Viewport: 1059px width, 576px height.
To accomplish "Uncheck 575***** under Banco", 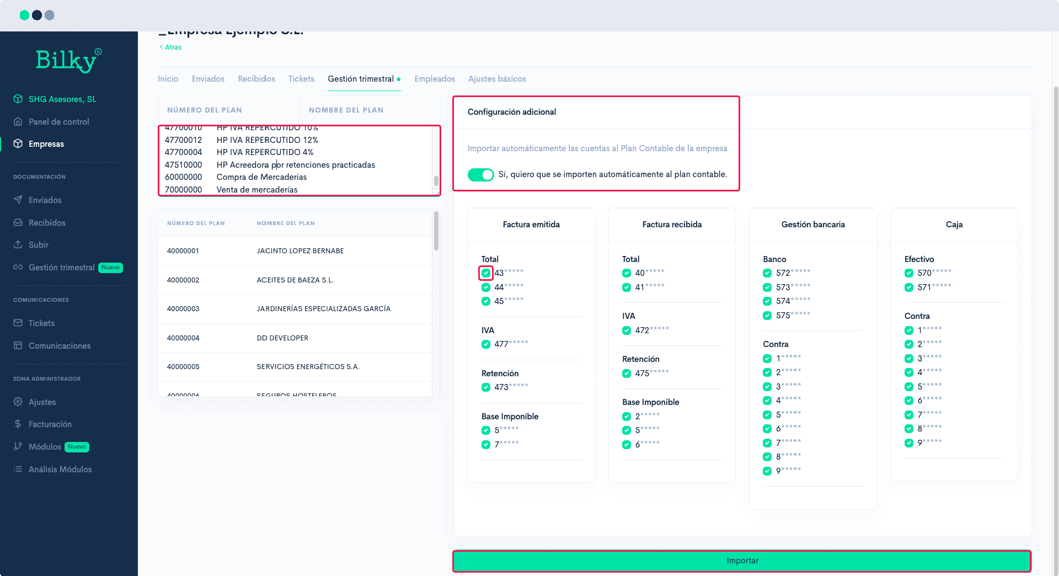I will [x=767, y=316].
